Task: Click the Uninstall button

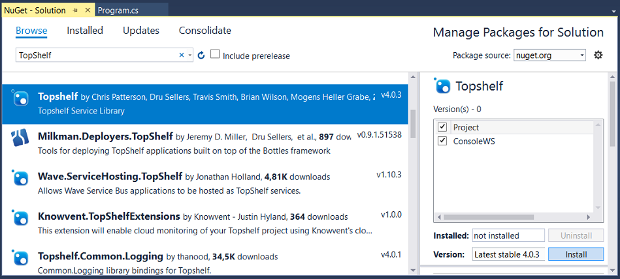Action: (576, 235)
